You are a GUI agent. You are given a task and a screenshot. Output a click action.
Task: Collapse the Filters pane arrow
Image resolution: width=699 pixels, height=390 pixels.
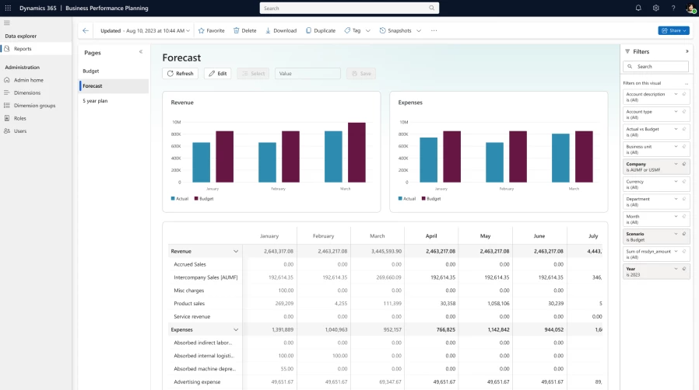point(687,51)
